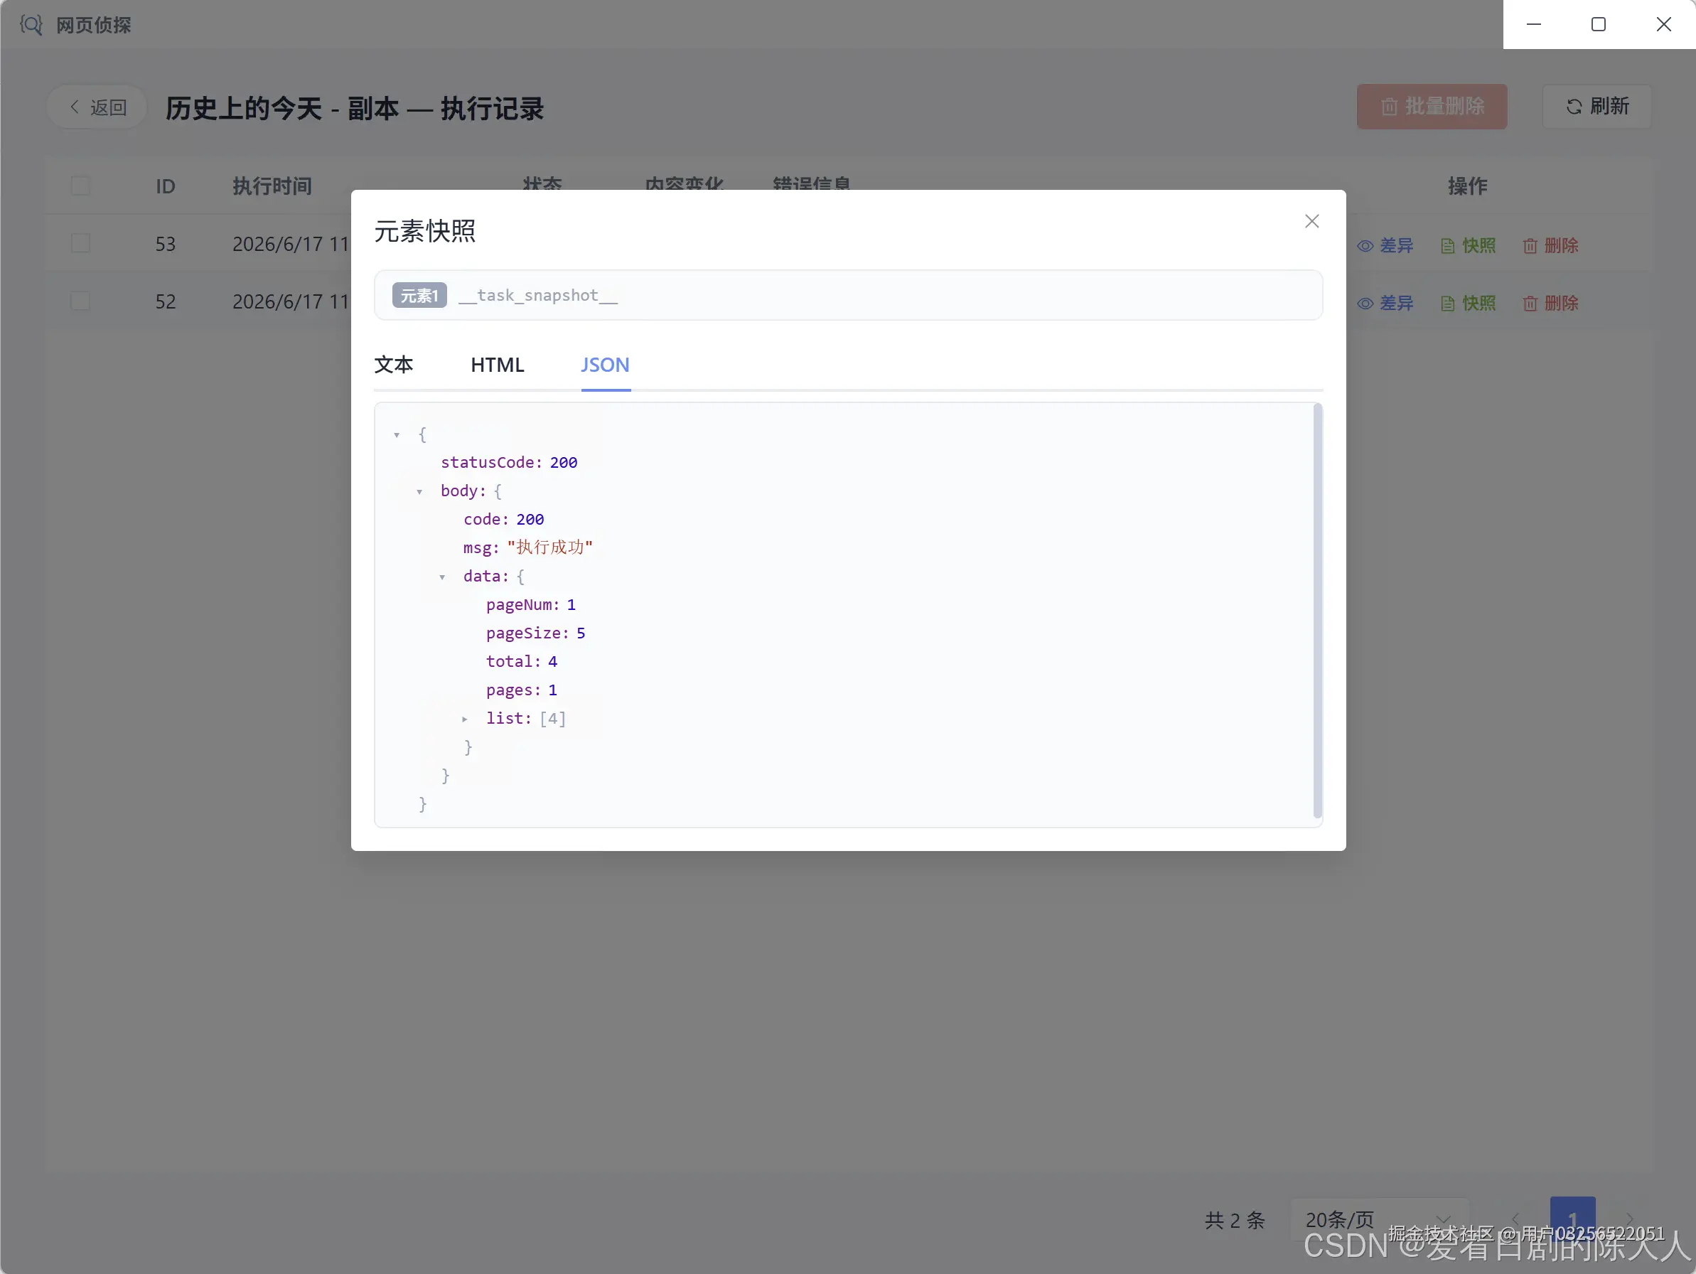Close the 元素快照 dialog
The width and height of the screenshot is (1696, 1274).
click(x=1311, y=221)
